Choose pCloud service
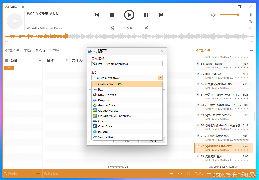Image resolution: width=259 pixels, height=180 pixels. click(x=127, y=132)
